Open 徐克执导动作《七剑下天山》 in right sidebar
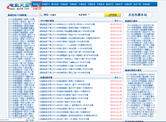This screenshot has width=166, height=122. 140,90
